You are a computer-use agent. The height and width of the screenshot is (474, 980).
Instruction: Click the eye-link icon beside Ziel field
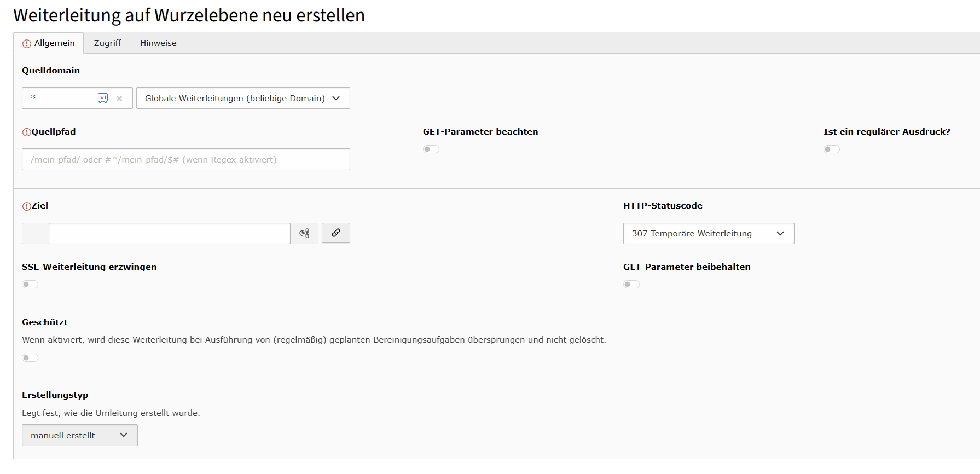[304, 233]
